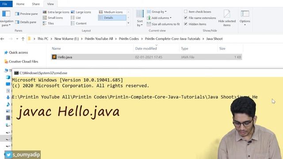Screen dimensions: 283x159
Task: Click Size all columns to fit
Action: 163,24
